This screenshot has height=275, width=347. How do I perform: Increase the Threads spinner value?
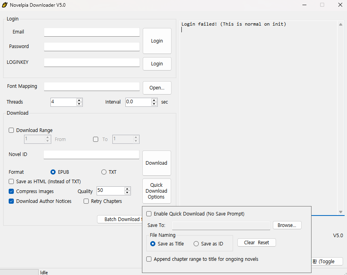(x=79, y=100)
